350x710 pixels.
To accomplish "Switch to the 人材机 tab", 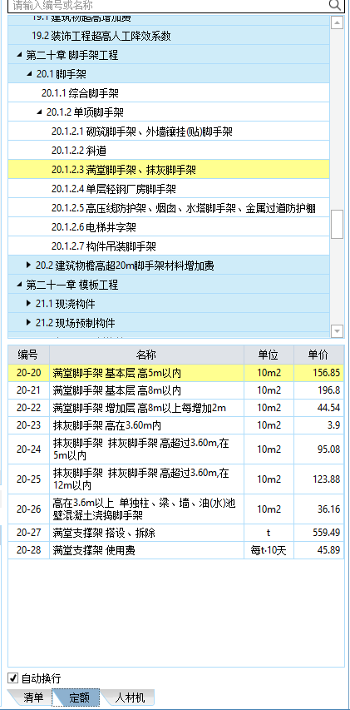I will (130, 698).
